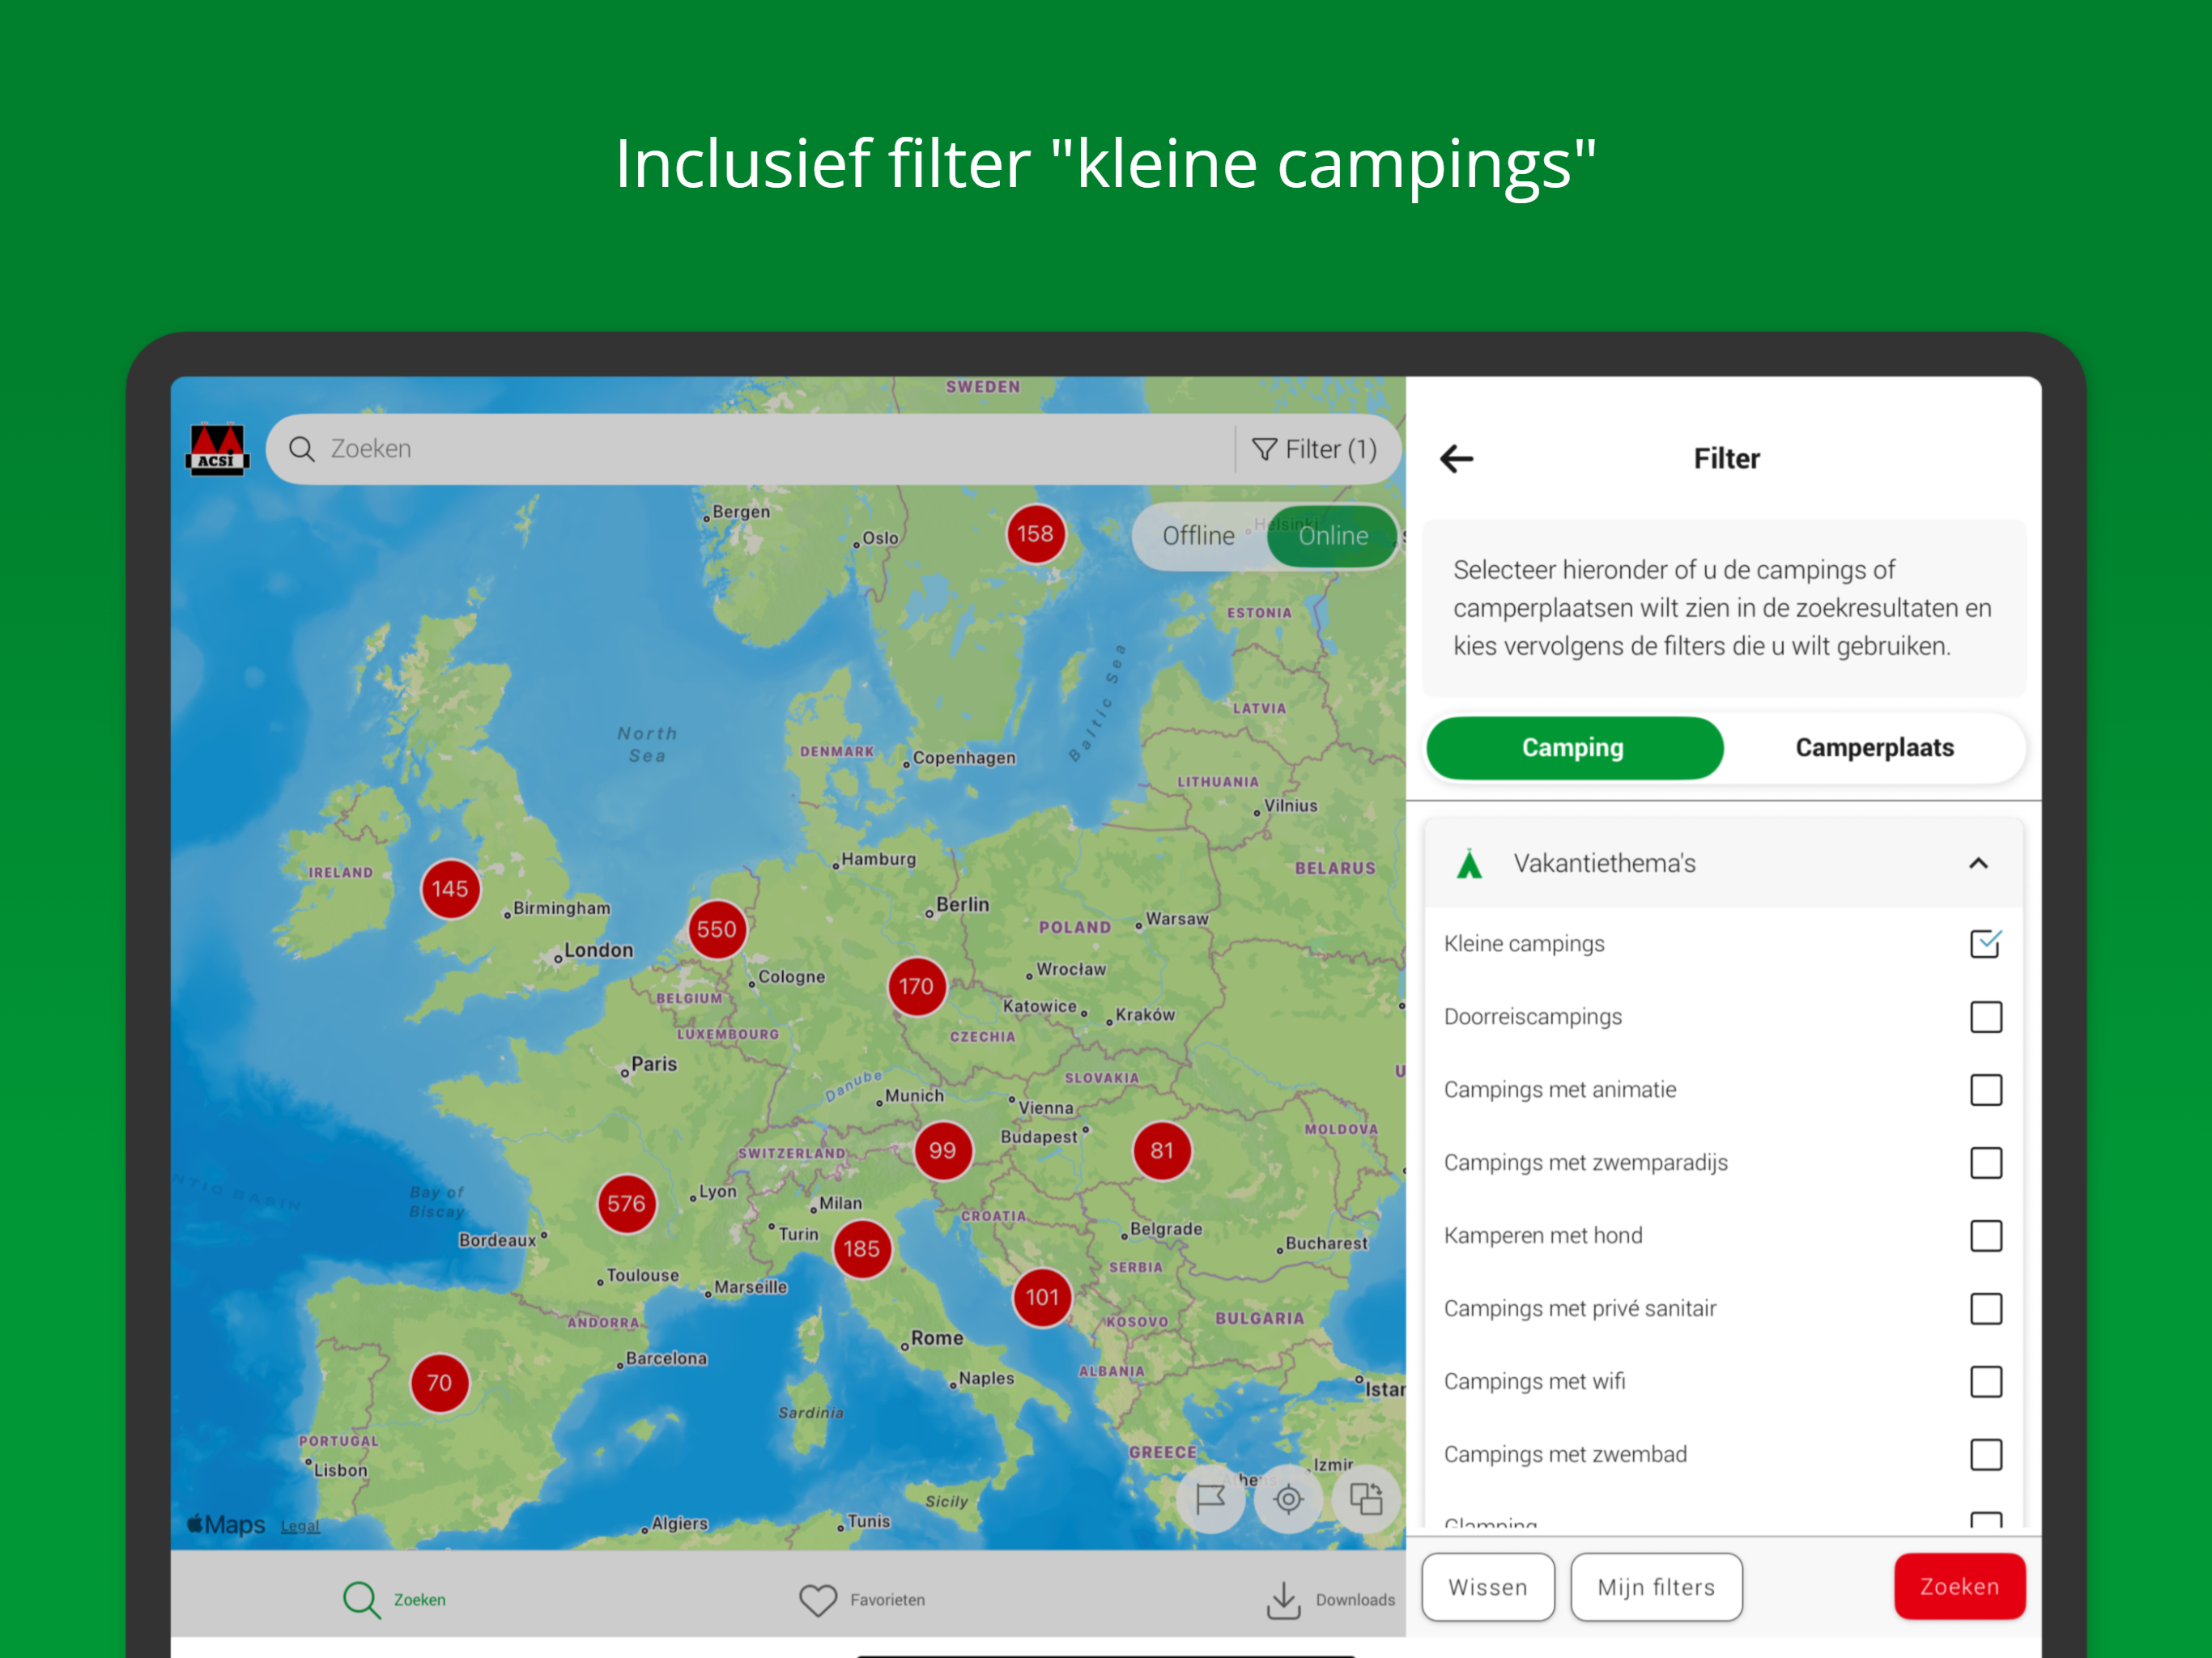Open the Filter (1) dropdown in search bar
This screenshot has width=2212, height=1658.
tap(1314, 450)
